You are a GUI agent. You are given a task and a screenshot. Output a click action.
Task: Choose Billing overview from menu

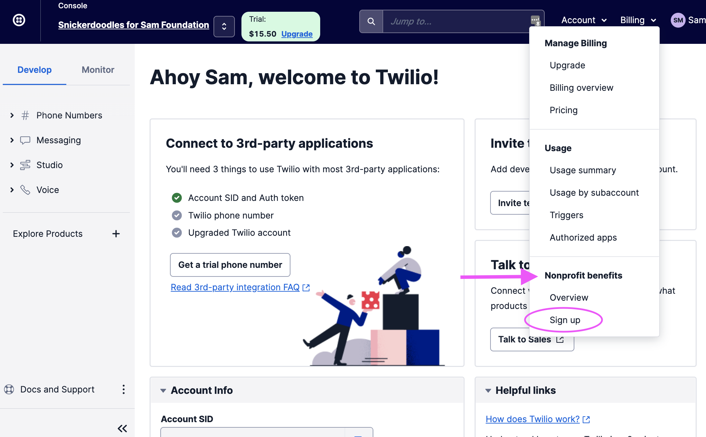(x=581, y=88)
